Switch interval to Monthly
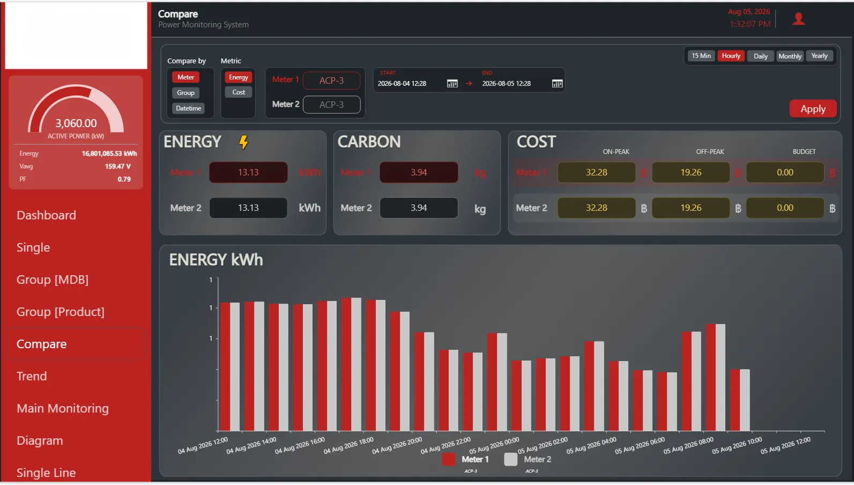Viewport: 854px width, 485px height. (790, 56)
